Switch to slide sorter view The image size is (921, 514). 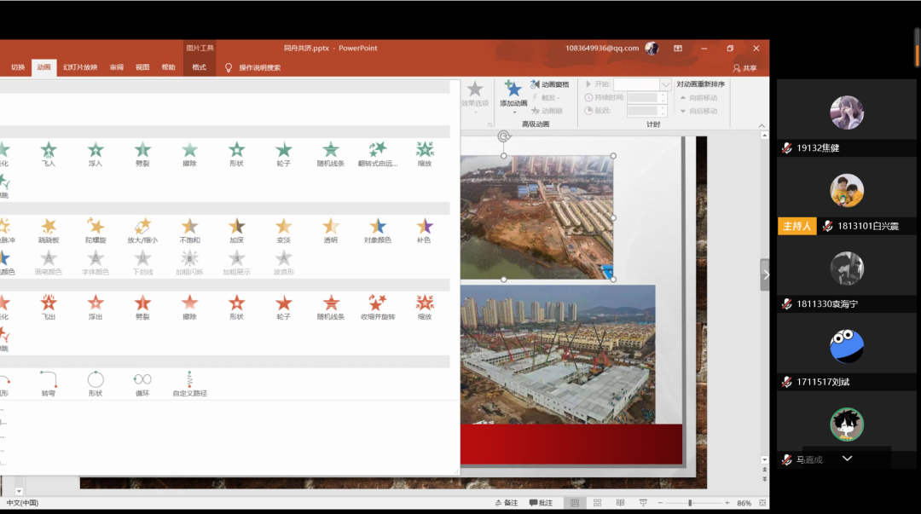[598, 503]
